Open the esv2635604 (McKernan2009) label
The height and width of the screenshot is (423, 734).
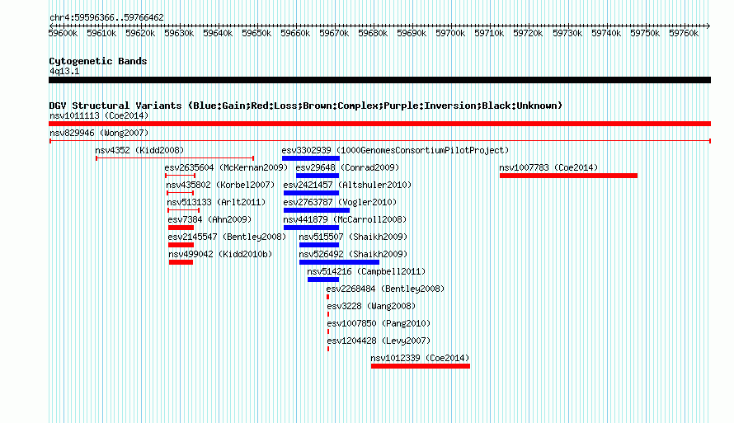click(x=226, y=167)
